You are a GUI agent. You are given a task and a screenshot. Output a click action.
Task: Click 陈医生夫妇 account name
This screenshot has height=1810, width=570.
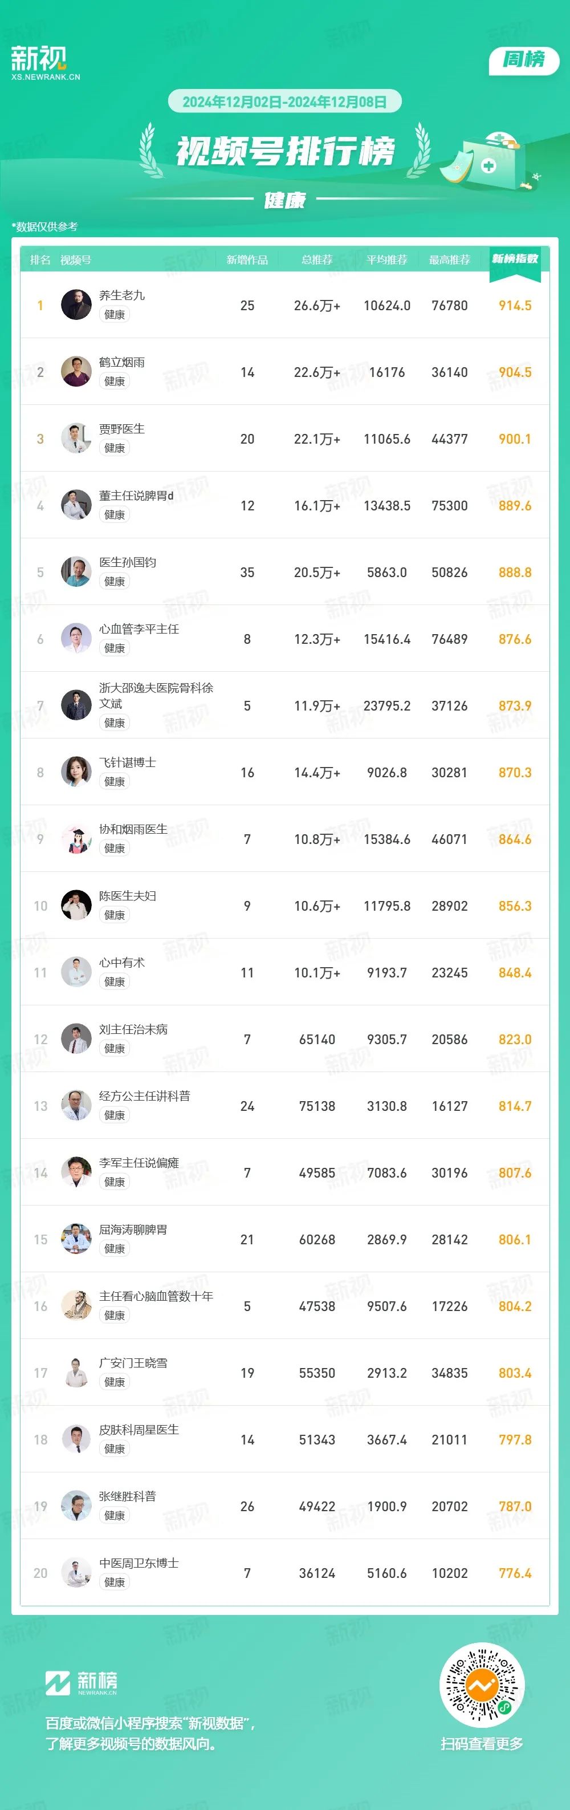pyautogui.click(x=127, y=896)
